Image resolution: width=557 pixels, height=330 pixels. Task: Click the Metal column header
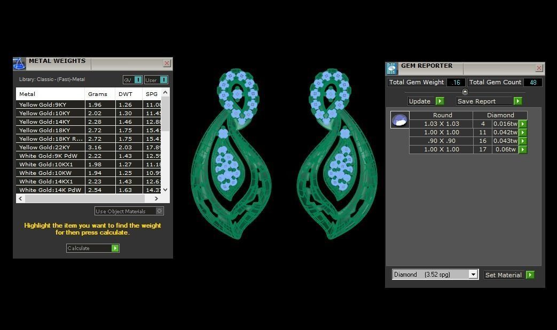click(x=50, y=94)
